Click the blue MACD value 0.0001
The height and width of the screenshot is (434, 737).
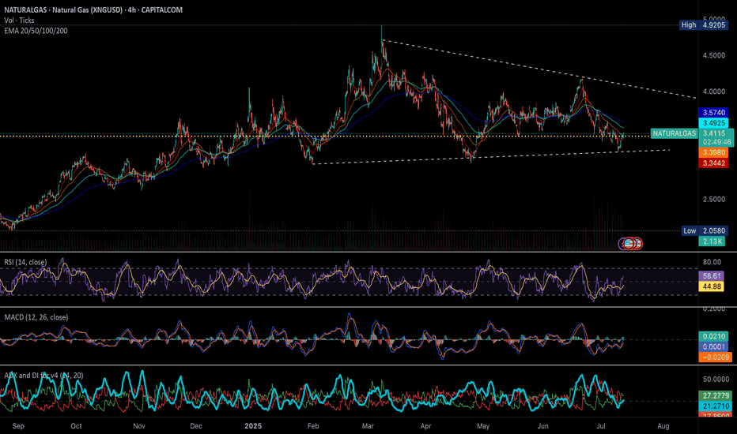pos(715,346)
